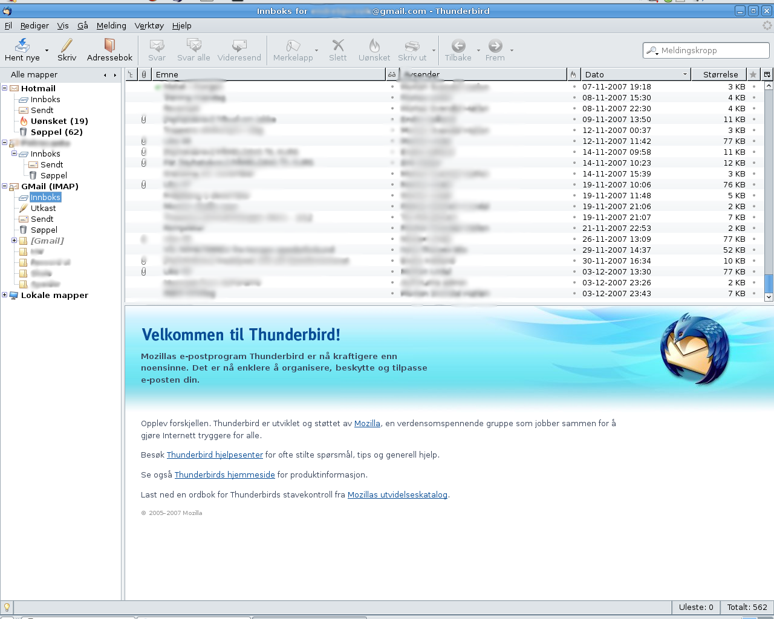
Task: Go back with Tilbake button
Action: pyautogui.click(x=458, y=50)
